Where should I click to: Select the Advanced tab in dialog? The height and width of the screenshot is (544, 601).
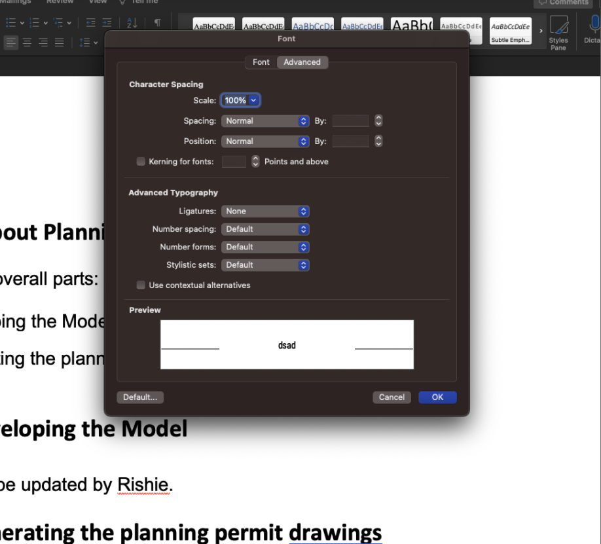tap(302, 62)
